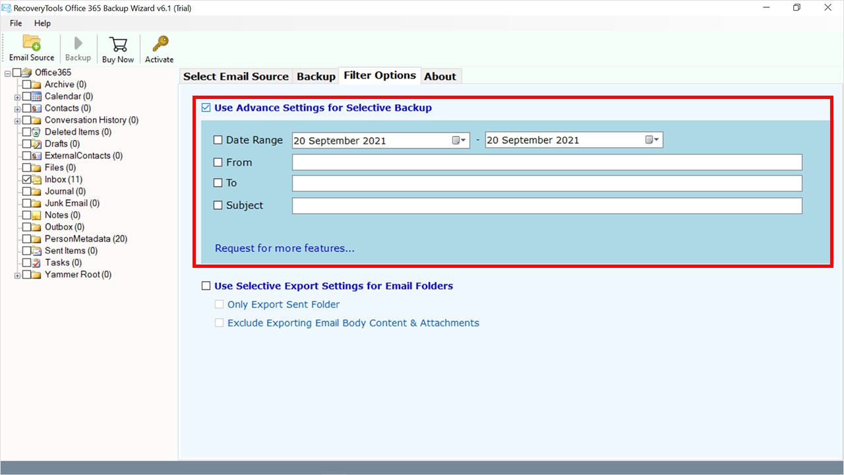Image resolution: width=844 pixels, height=475 pixels.
Task: Select the Deleted Items (0) label
Action: pyautogui.click(x=78, y=132)
